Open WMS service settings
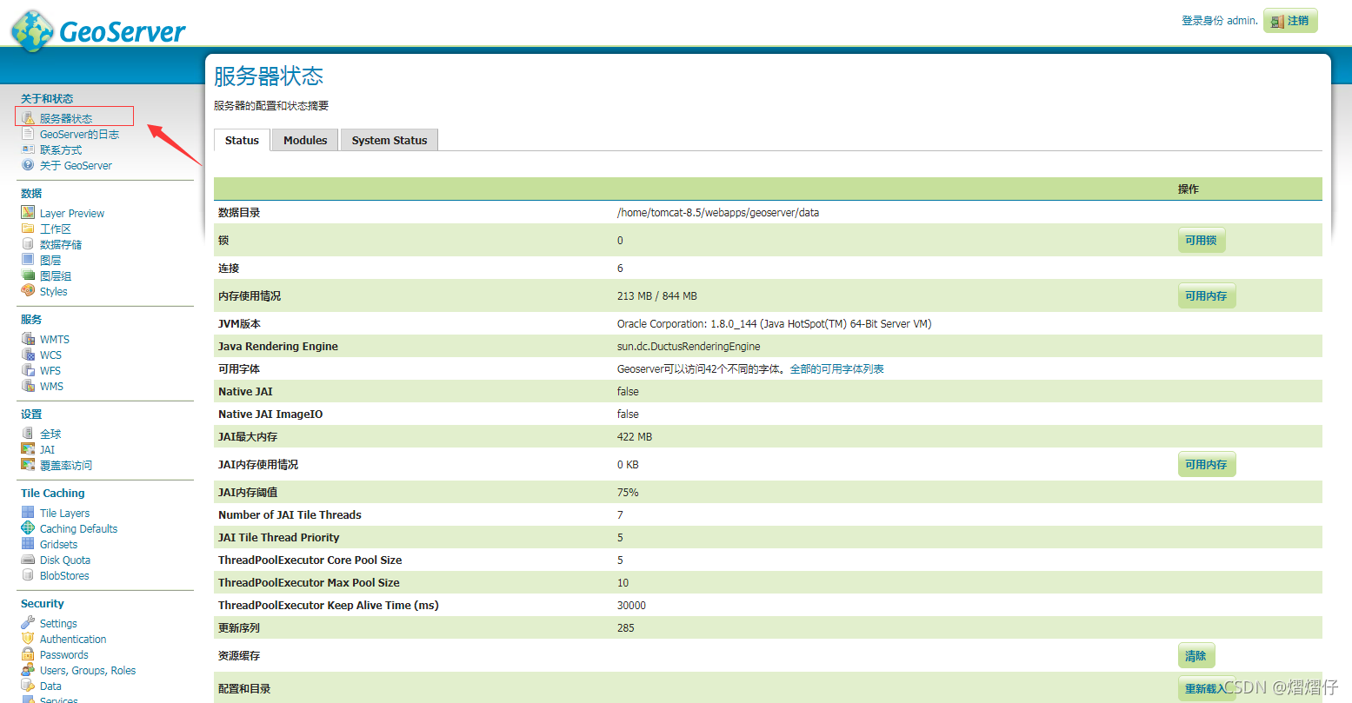 (x=50, y=386)
